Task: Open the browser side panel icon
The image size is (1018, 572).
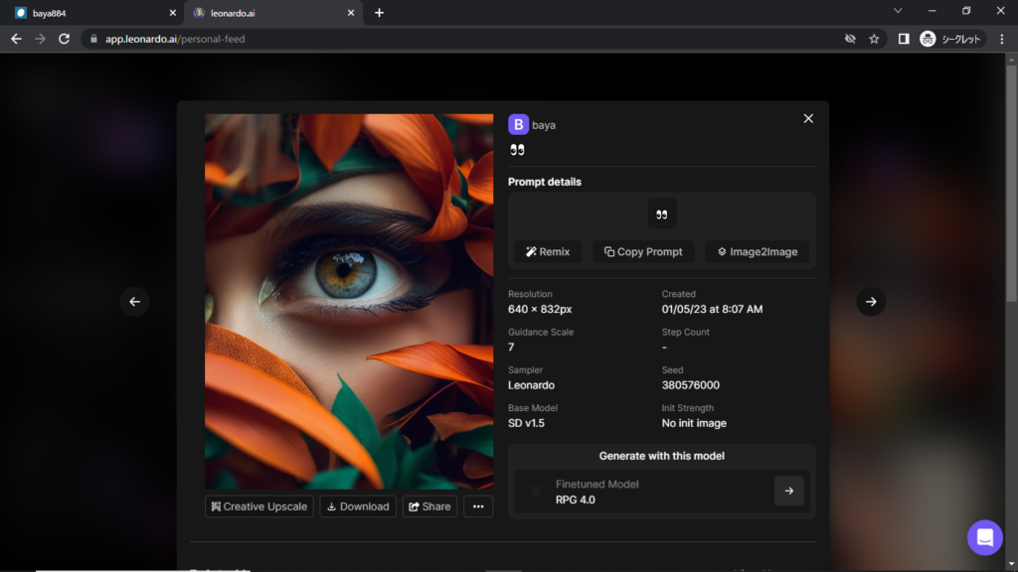Action: 903,39
